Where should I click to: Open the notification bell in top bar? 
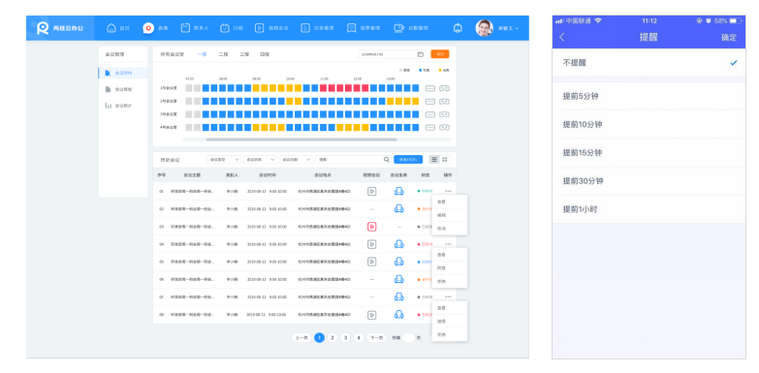458,28
